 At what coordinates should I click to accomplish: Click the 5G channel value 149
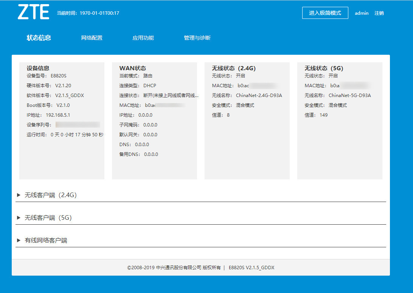323,115
